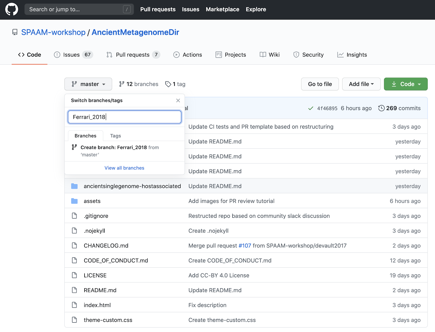Open commit 'Add CC-BY 4.0 License'

coord(219,275)
